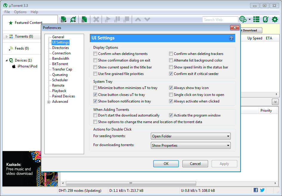
Task: Enable Use fine grained file priorities
Action: 95,74
